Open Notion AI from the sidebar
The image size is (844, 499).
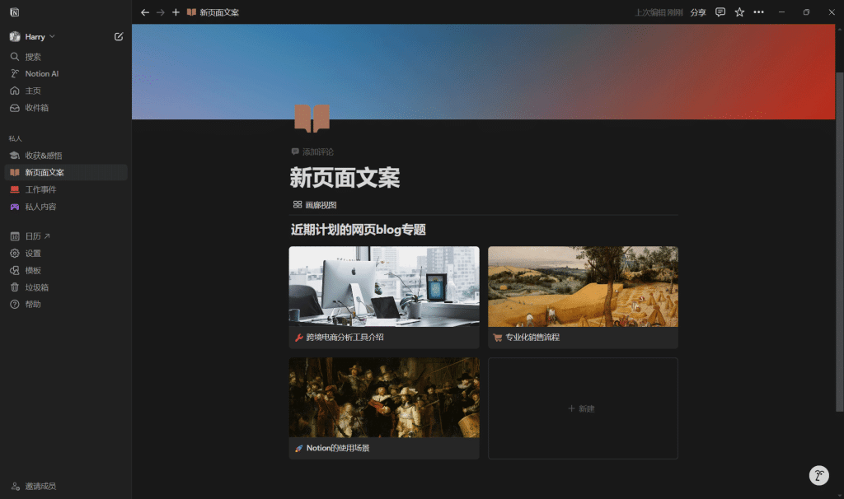coord(66,73)
